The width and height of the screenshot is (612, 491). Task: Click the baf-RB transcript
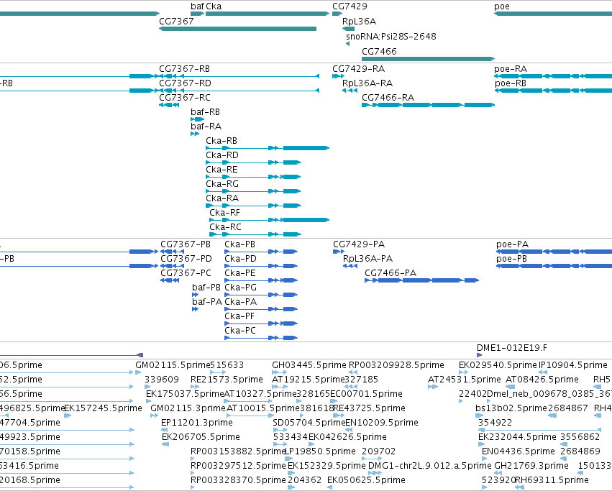click(198, 119)
